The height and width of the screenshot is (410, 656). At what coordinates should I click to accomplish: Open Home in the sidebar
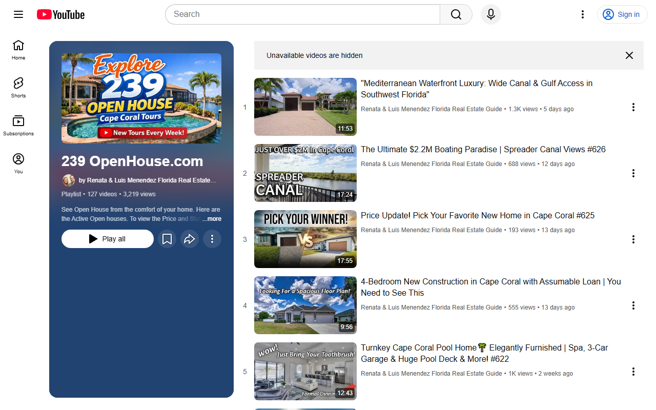coord(18,50)
